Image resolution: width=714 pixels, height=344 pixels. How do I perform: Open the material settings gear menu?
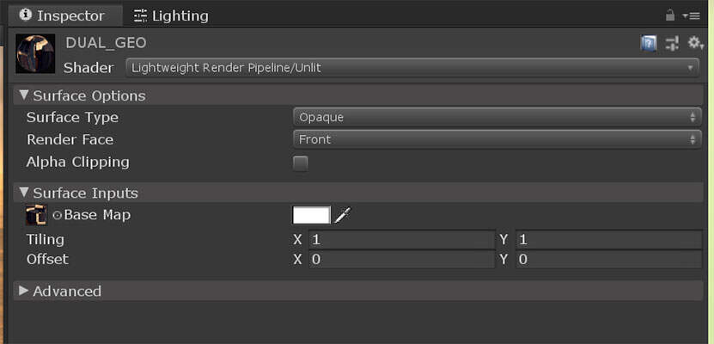pos(695,43)
